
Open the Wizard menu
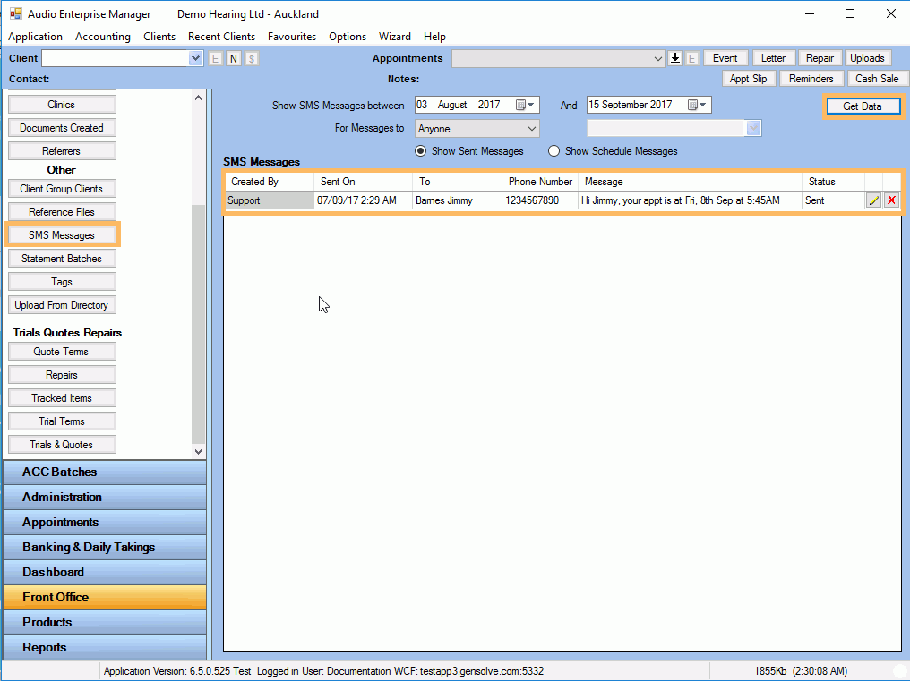point(394,37)
